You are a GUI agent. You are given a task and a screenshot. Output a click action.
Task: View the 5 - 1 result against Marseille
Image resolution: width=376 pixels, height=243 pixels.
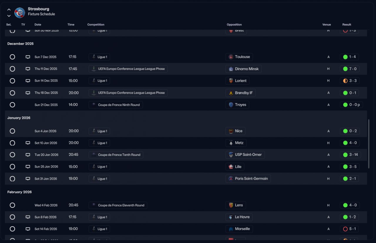click(x=349, y=229)
